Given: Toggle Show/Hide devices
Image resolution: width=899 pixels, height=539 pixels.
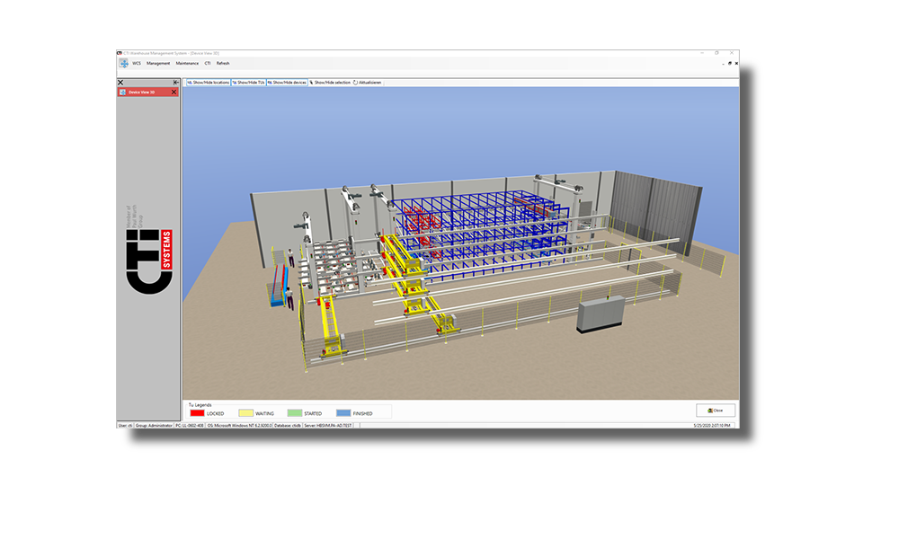Looking at the screenshot, I should click(287, 83).
